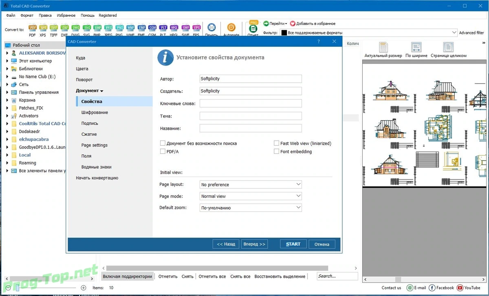This screenshot has width=489, height=296.
Task: Click the Ключевые слова input field
Action: pos(251,104)
